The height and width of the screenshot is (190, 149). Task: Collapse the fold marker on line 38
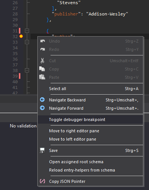(x=27, y=70)
